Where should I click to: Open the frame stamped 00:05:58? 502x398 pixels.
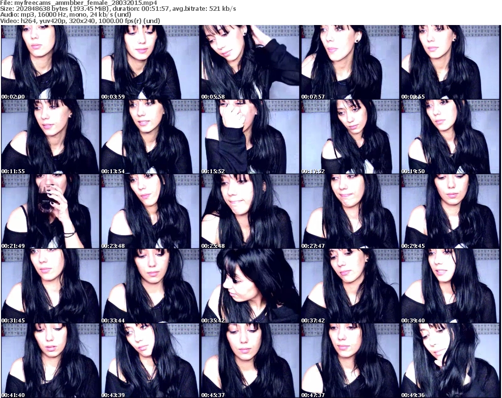point(250,62)
